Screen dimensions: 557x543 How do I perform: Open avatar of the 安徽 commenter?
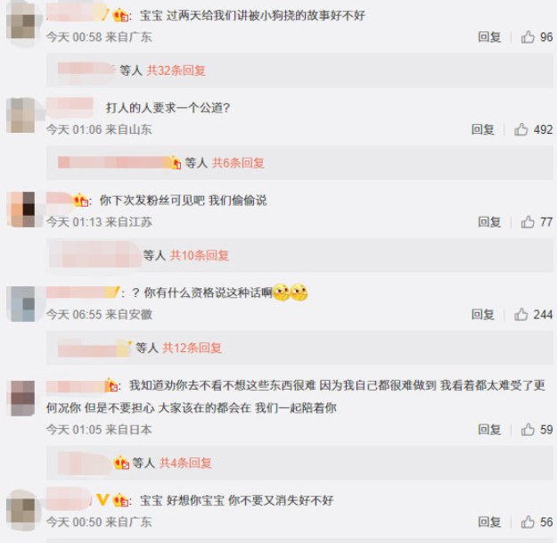23,304
